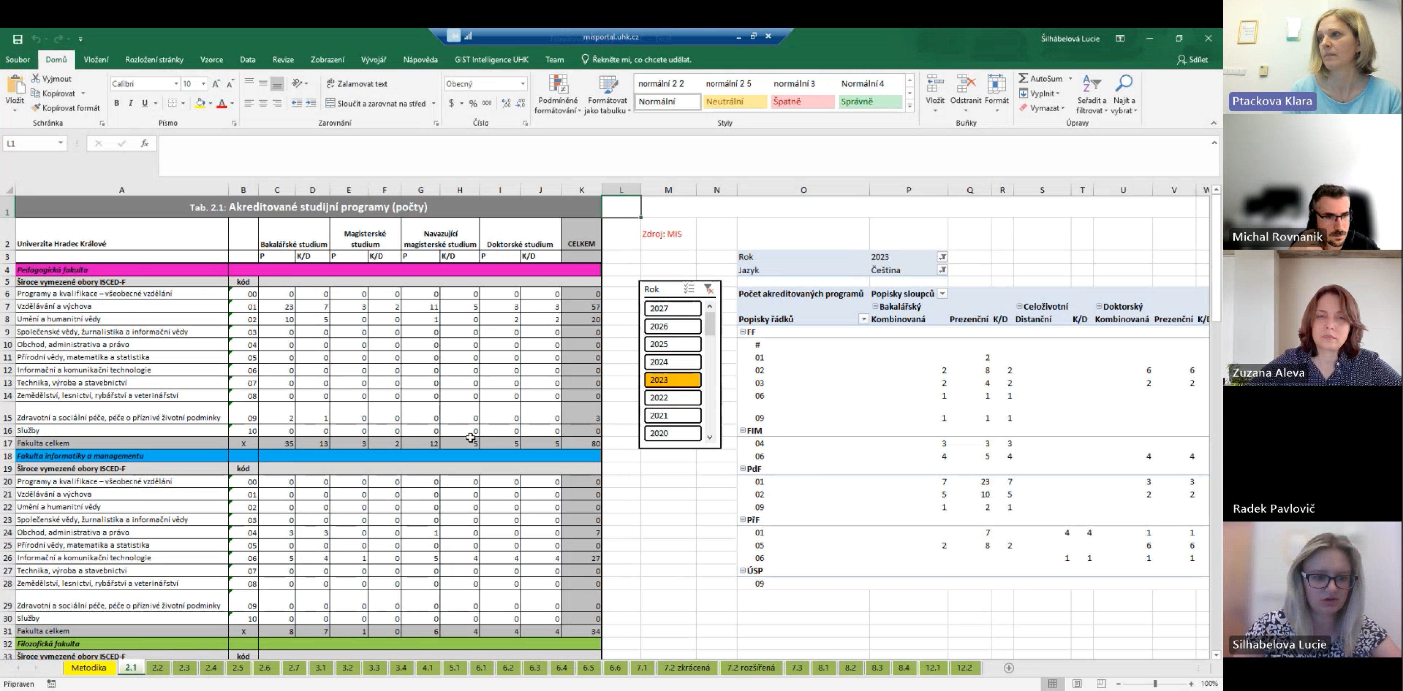The width and height of the screenshot is (1403, 691).
Task: Increase font size with the large A icon
Action: (x=216, y=84)
